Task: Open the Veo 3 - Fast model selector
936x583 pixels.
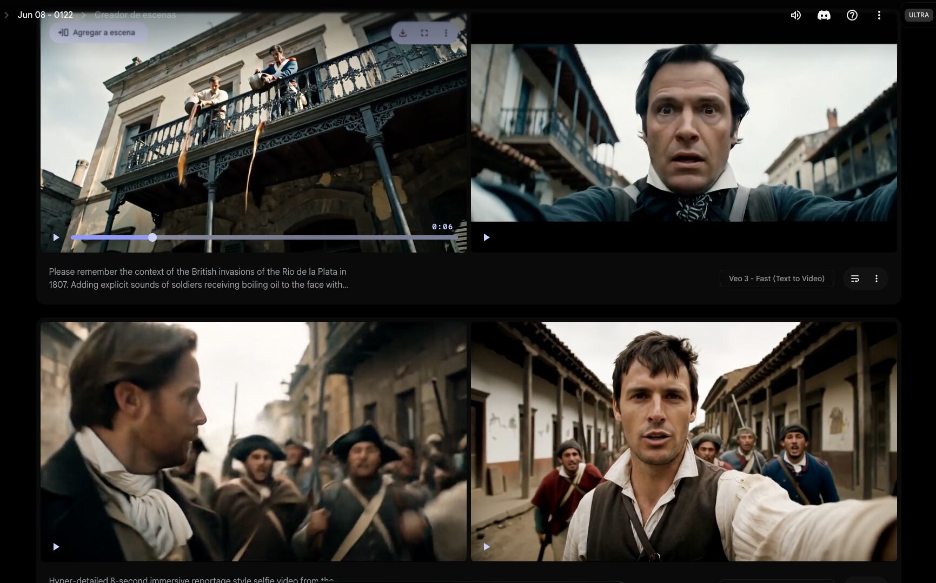Action: click(x=776, y=278)
